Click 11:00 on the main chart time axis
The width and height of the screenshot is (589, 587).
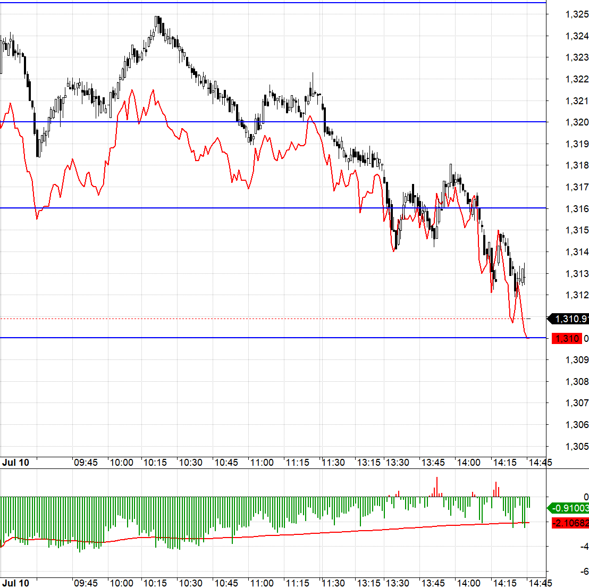(262, 463)
